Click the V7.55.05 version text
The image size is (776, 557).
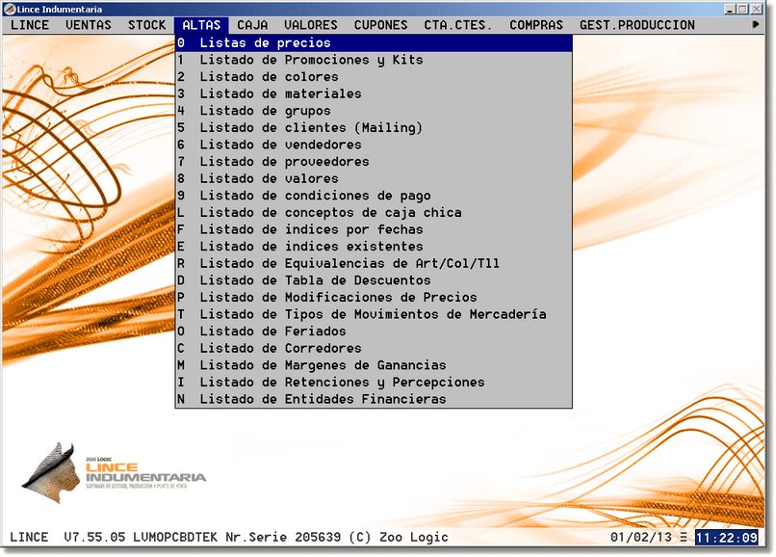[x=94, y=538]
